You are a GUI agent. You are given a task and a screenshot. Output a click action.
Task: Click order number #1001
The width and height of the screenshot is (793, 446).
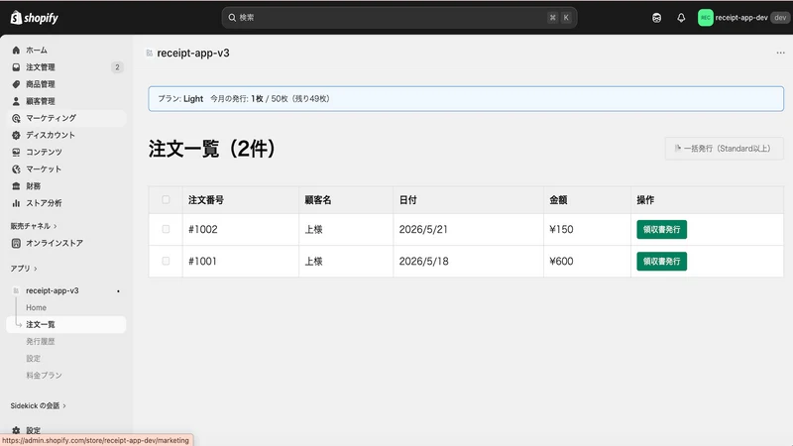[x=202, y=262]
